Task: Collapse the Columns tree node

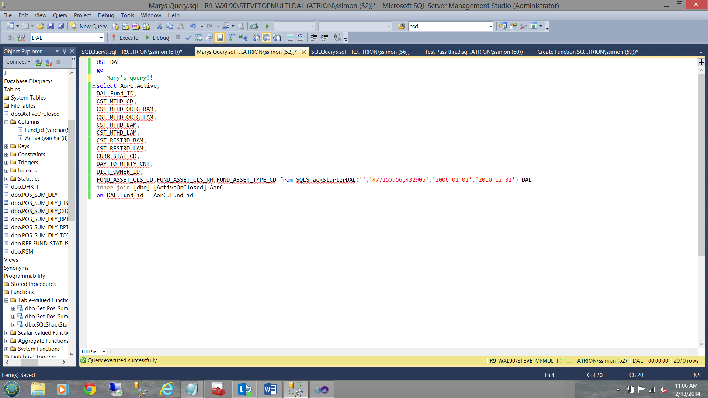Action: [x=6, y=122]
